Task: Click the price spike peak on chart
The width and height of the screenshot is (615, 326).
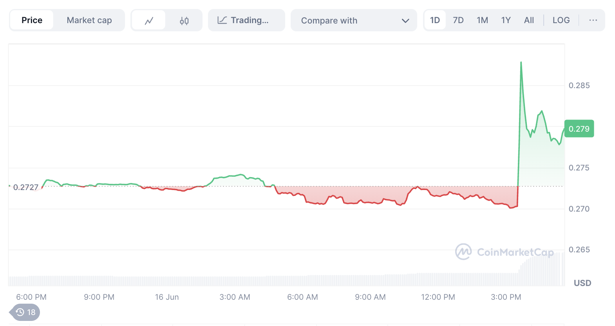Action: (x=521, y=63)
